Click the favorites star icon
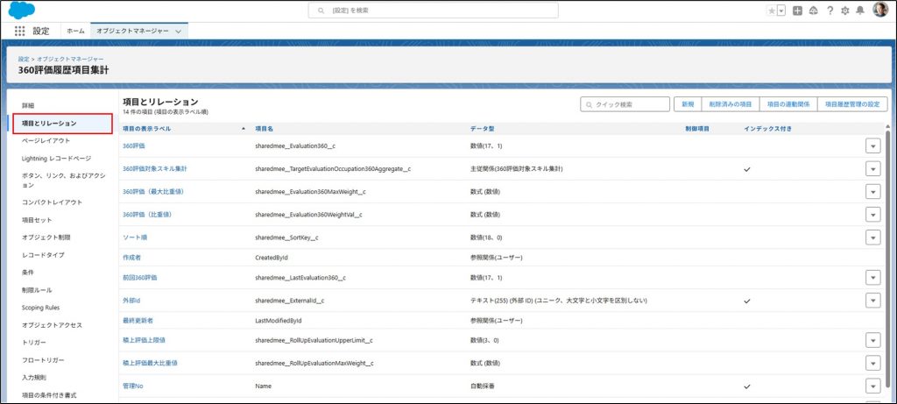 (x=770, y=11)
